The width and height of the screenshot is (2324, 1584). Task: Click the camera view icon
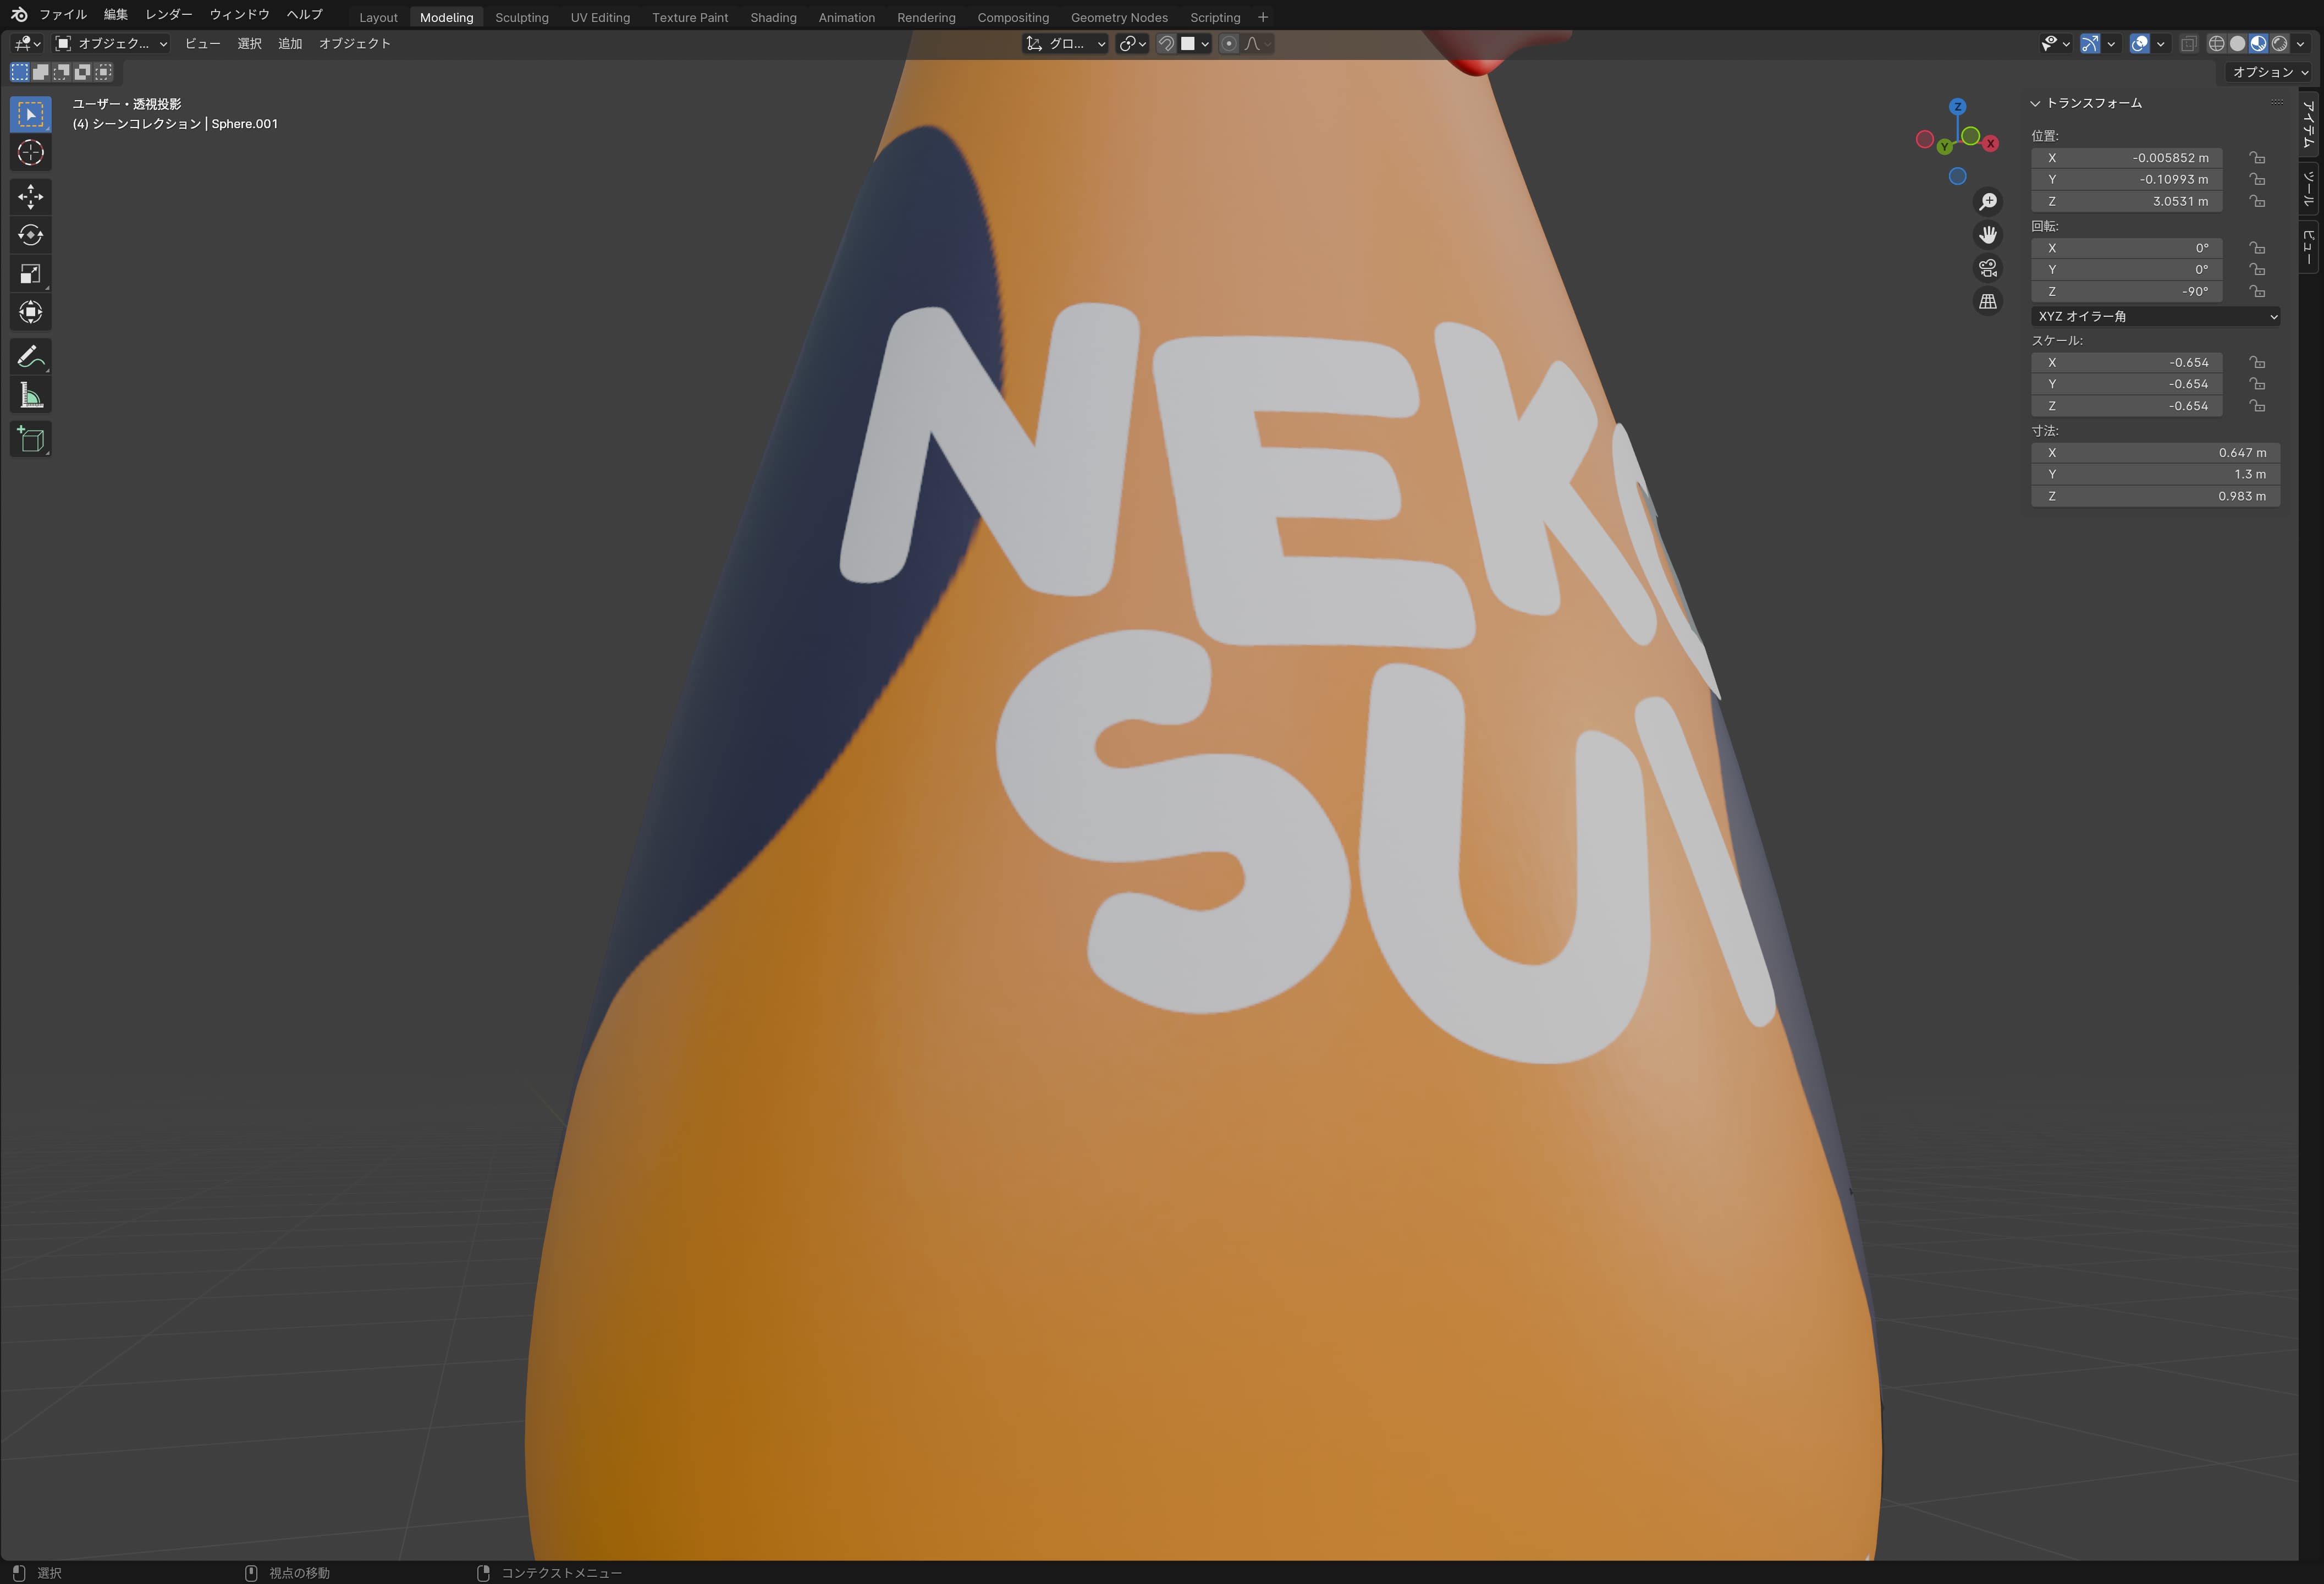click(1988, 268)
